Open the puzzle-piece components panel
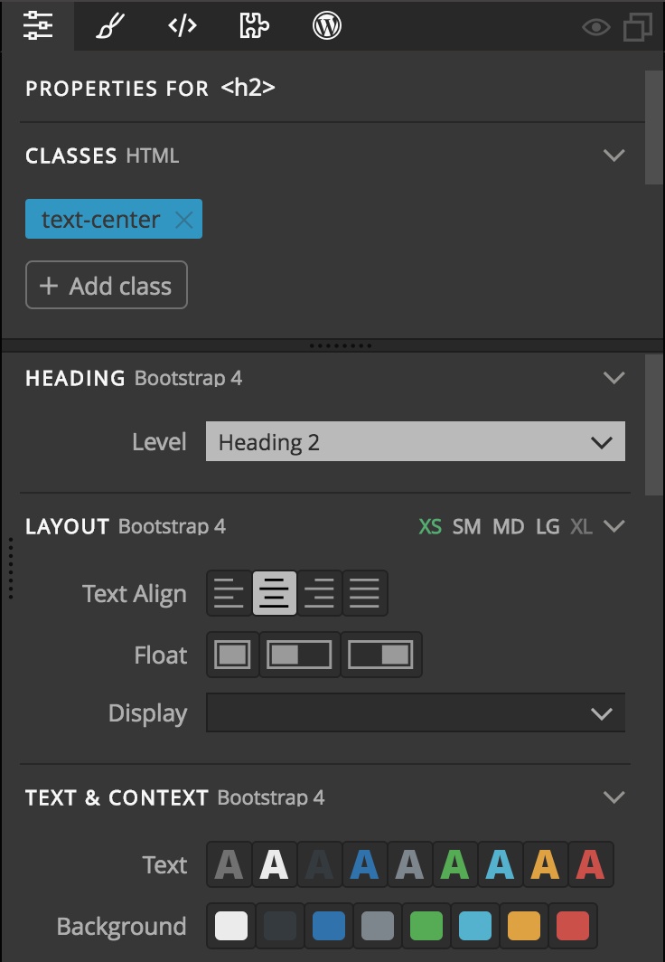The width and height of the screenshot is (665, 962). 254,26
